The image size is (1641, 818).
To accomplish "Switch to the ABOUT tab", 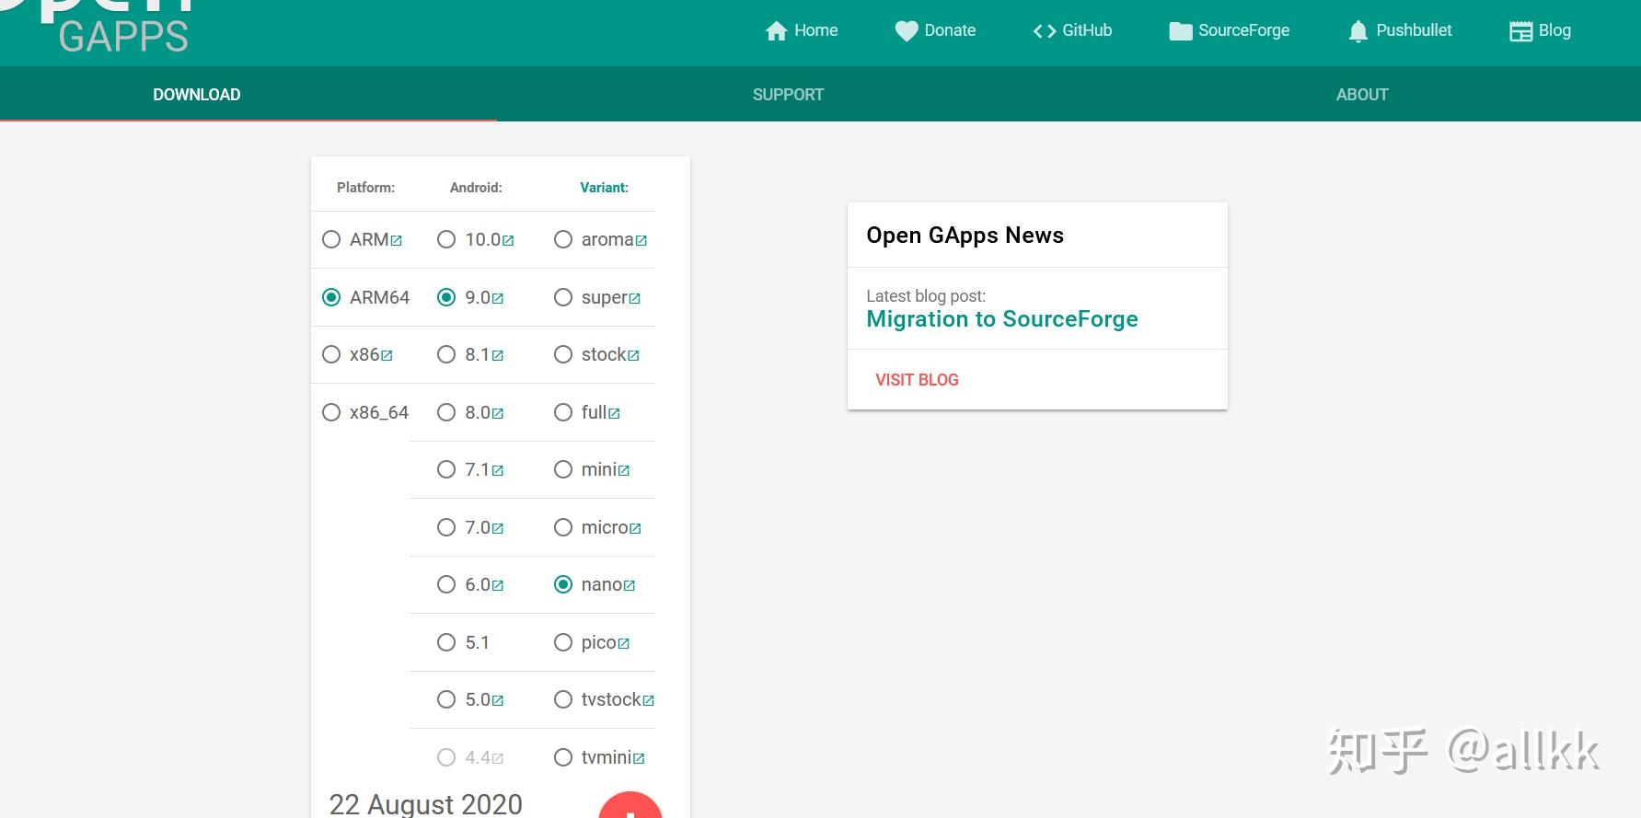I will point(1362,95).
